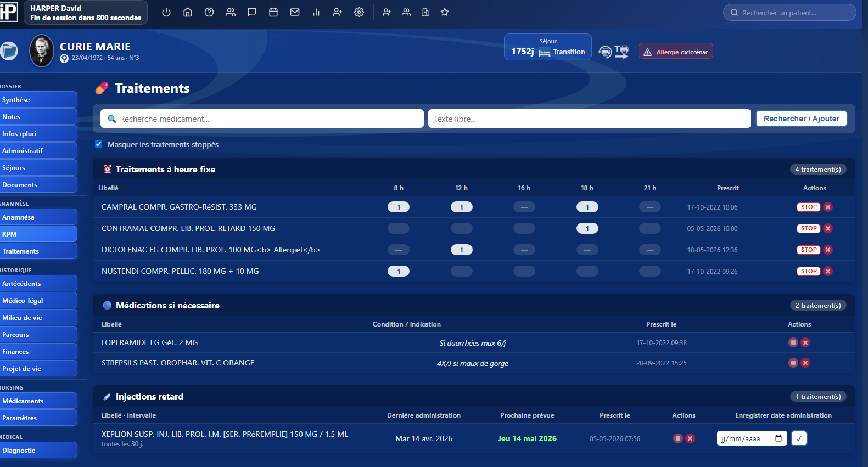Delete DICLOFENAC with its red X icon

828,250
